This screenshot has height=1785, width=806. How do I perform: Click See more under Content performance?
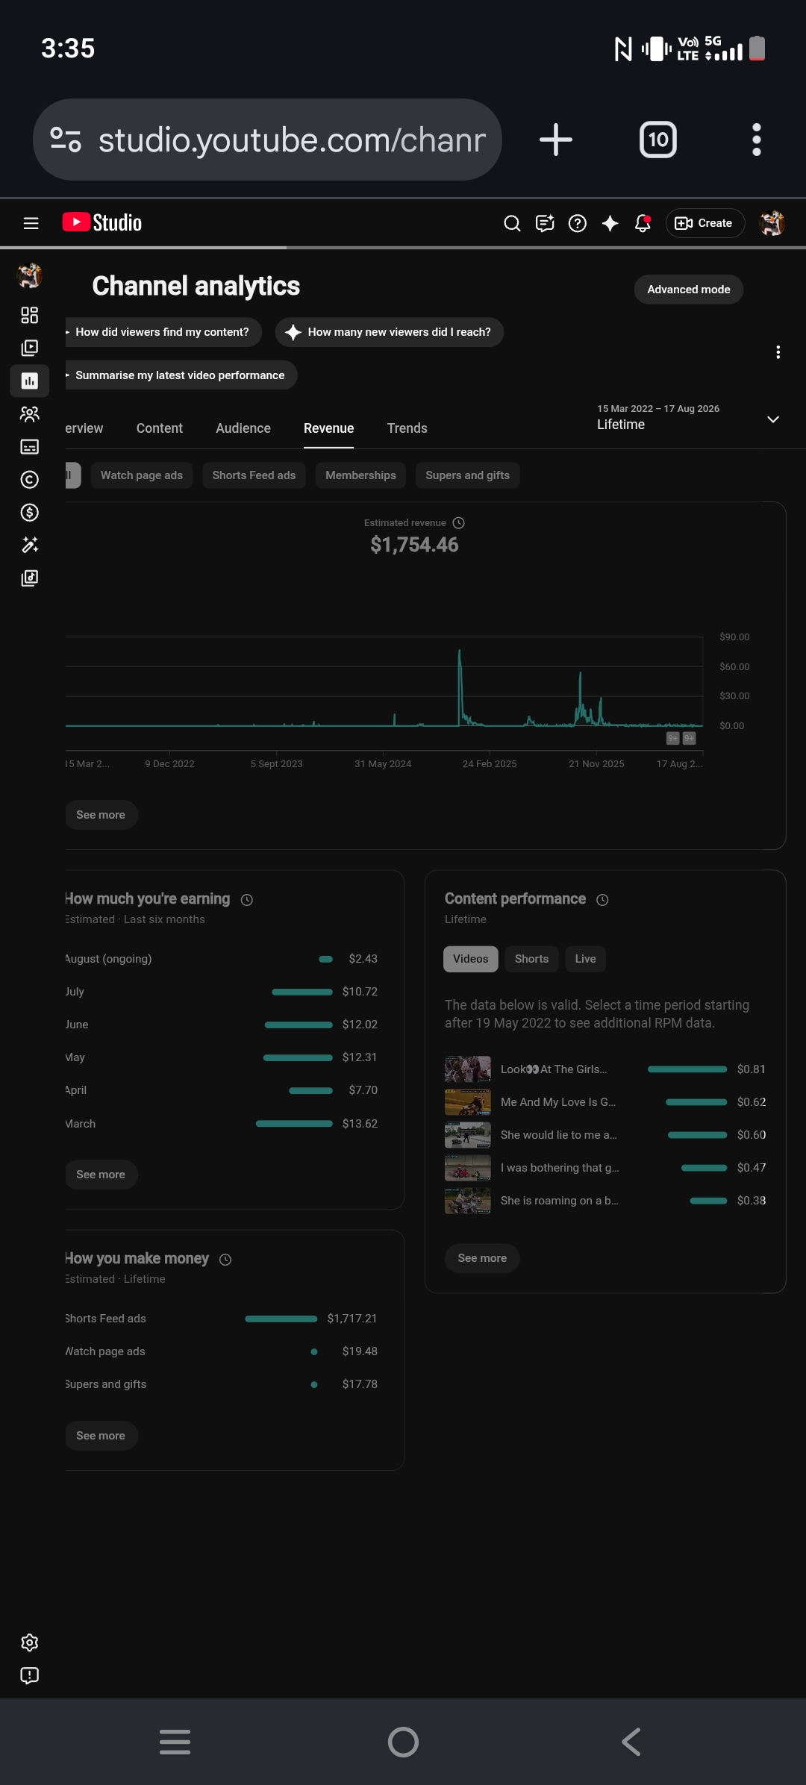[482, 1258]
